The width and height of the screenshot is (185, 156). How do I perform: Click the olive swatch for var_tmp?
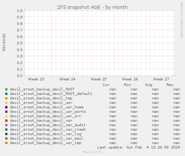click(6, 143)
